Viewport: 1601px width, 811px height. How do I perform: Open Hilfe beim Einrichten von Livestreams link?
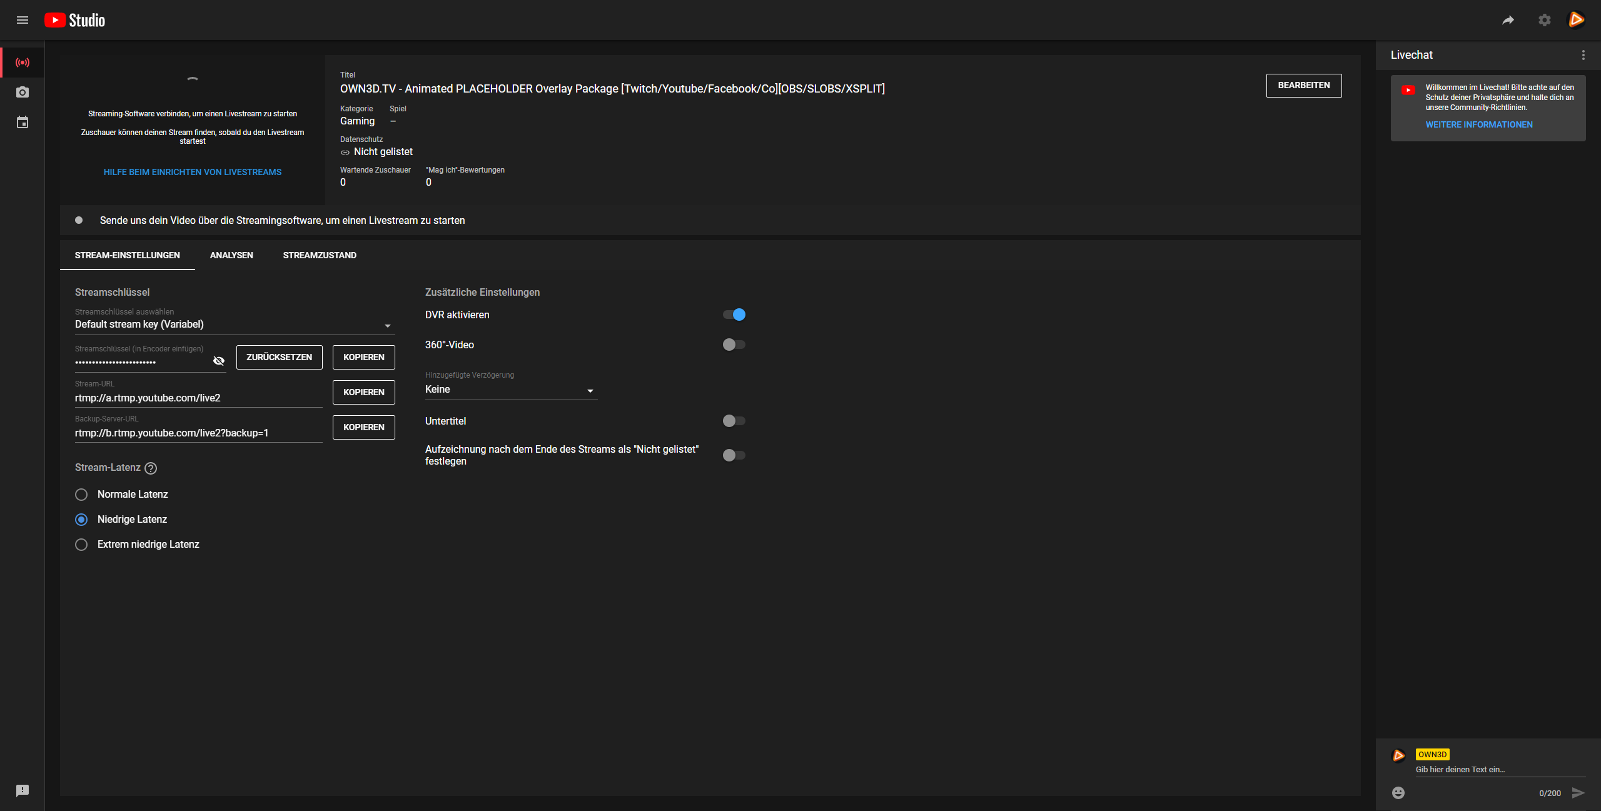click(x=193, y=172)
